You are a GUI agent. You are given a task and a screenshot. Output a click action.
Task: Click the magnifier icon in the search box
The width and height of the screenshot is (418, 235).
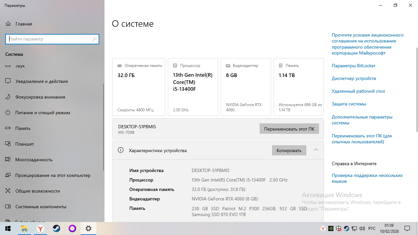pos(94,39)
